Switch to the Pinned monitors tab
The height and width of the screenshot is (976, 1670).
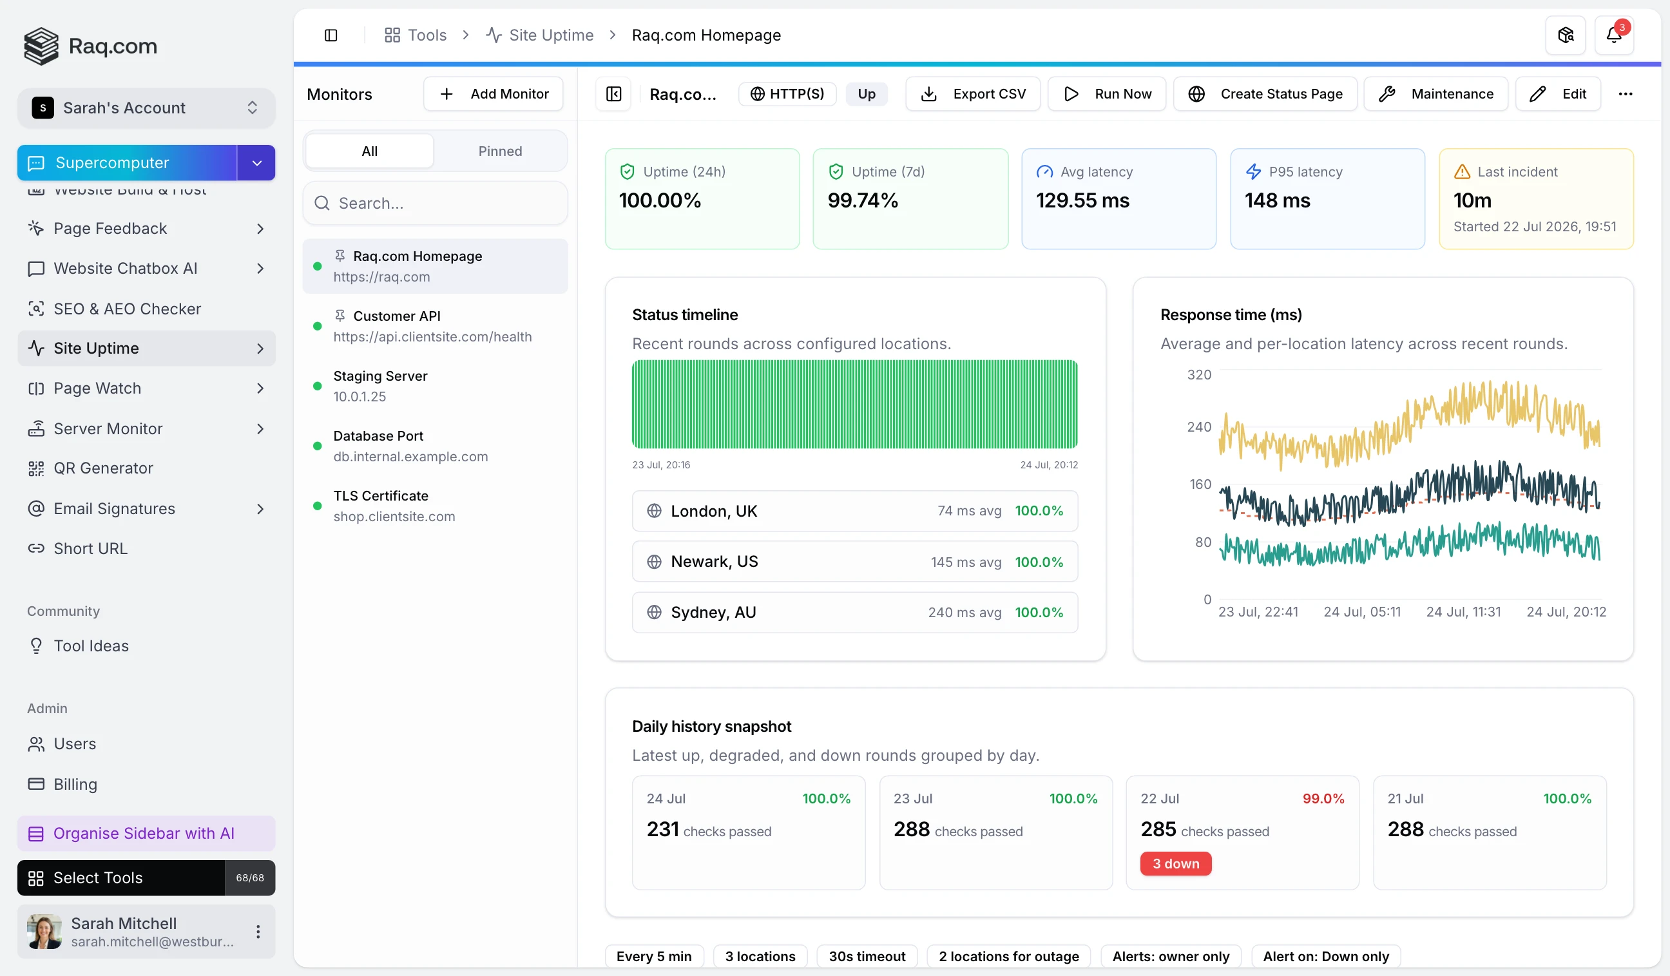pyautogui.click(x=501, y=151)
